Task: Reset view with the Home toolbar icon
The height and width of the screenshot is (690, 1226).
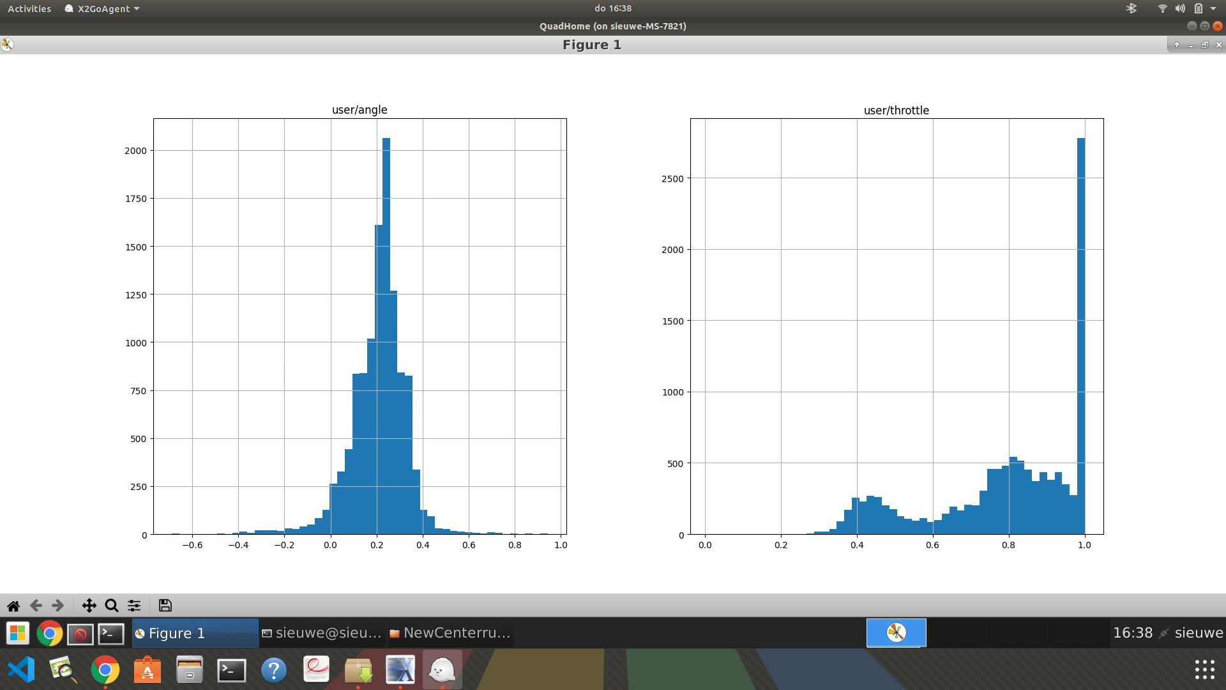Action: point(13,606)
